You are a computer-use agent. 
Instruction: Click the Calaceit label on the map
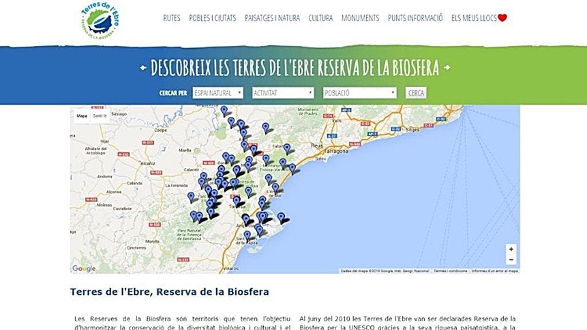pos(191,170)
